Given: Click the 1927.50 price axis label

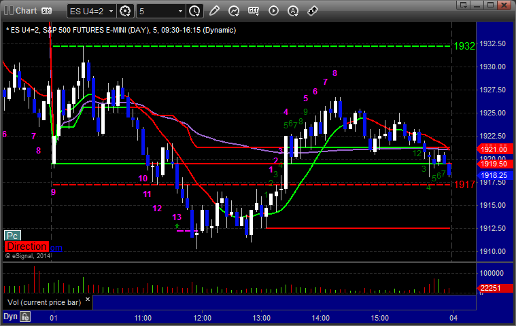Looking at the screenshot, I should (492, 90).
